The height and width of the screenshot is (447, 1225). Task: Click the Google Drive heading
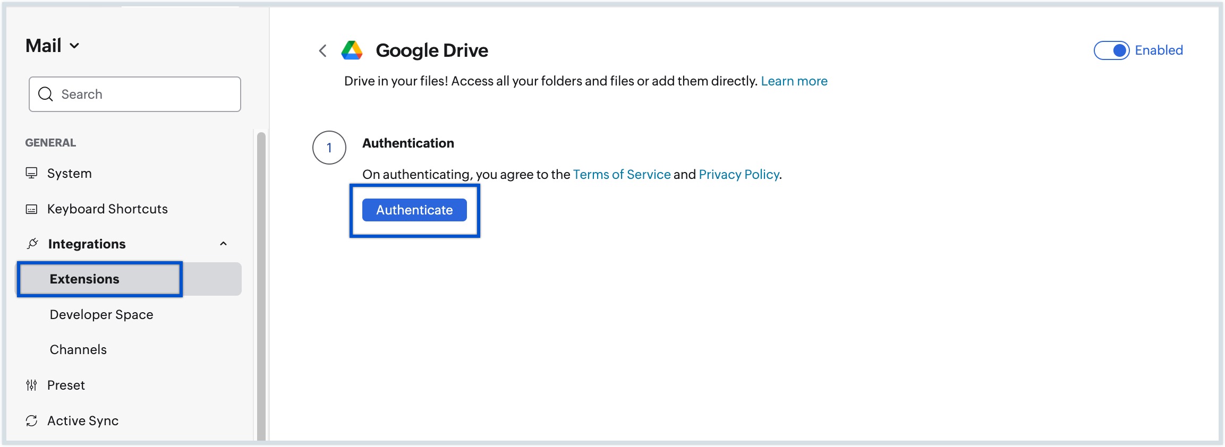coord(432,50)
